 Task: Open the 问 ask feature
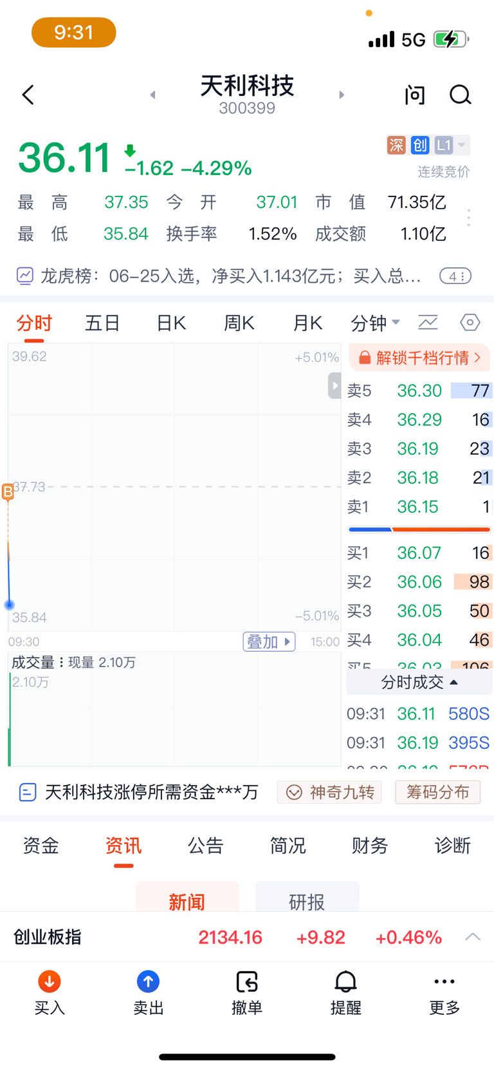pos(415,95)
